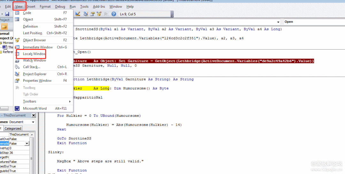
Task: Click the Toggle Folders icon in Project pane
Action: click(x=4, y=27)
